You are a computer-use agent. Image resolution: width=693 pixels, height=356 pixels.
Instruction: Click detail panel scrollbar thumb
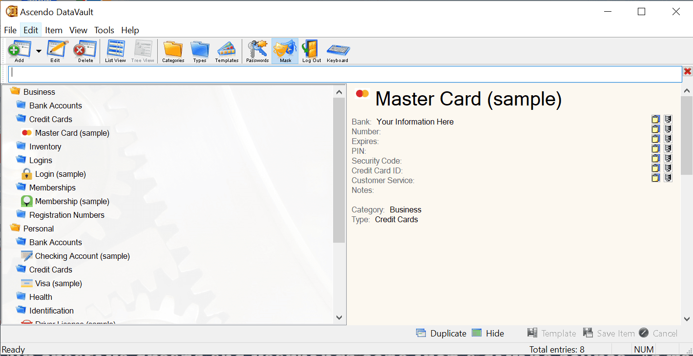click(687, 136)
